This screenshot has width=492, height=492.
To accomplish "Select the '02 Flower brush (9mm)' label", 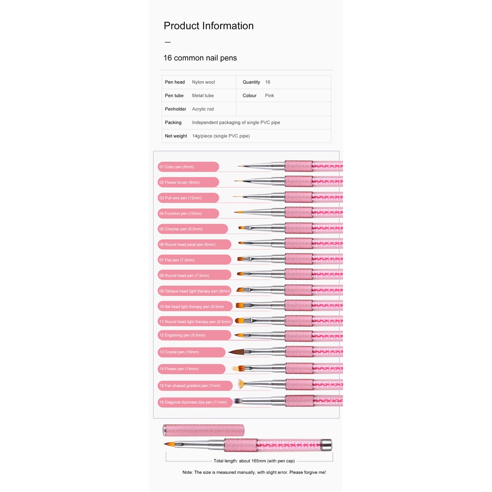I will 179,182.
